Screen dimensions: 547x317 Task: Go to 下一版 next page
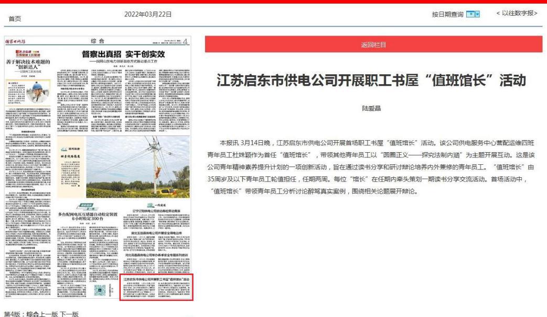(69, 313)
